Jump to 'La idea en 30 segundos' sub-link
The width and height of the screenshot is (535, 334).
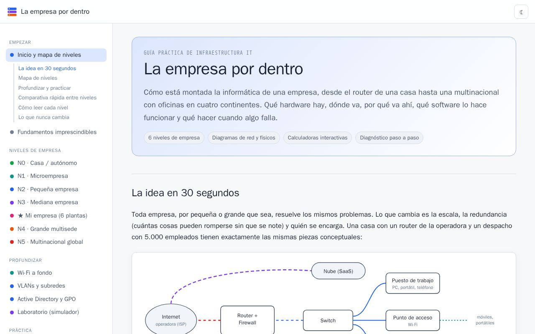tap(47, 68)
